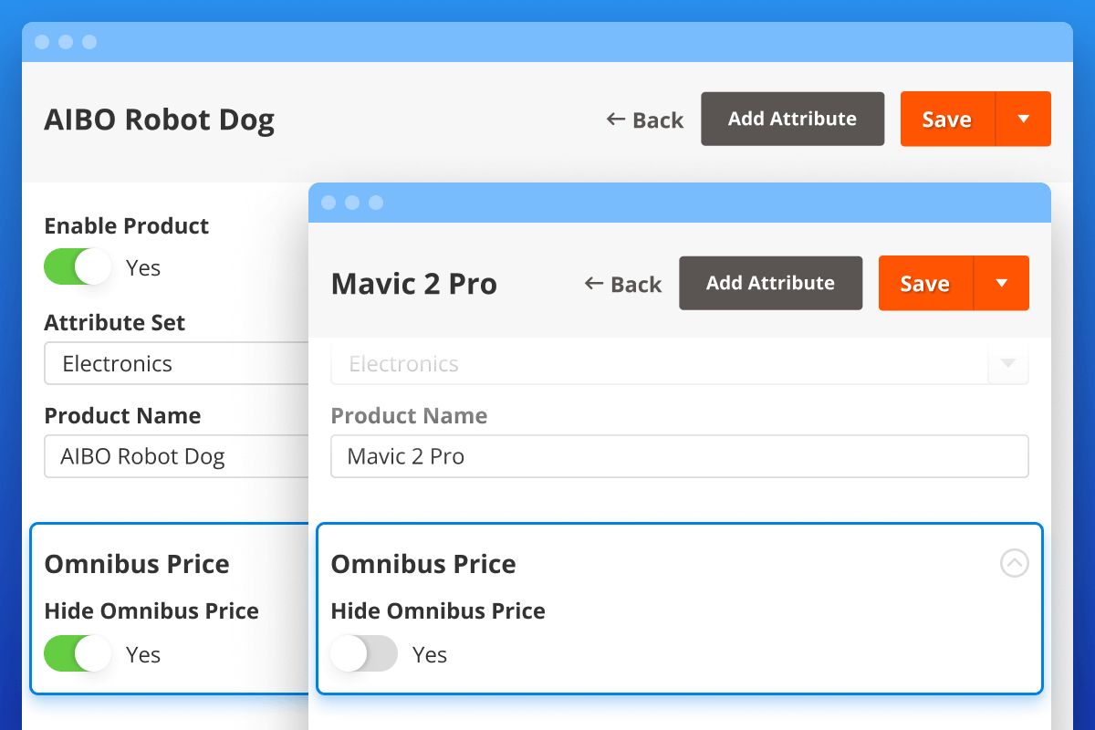This screenshot has width=1095, height=730.
Task: Click the Mavic 2 Pro product name field
Action: pos(680,456)
